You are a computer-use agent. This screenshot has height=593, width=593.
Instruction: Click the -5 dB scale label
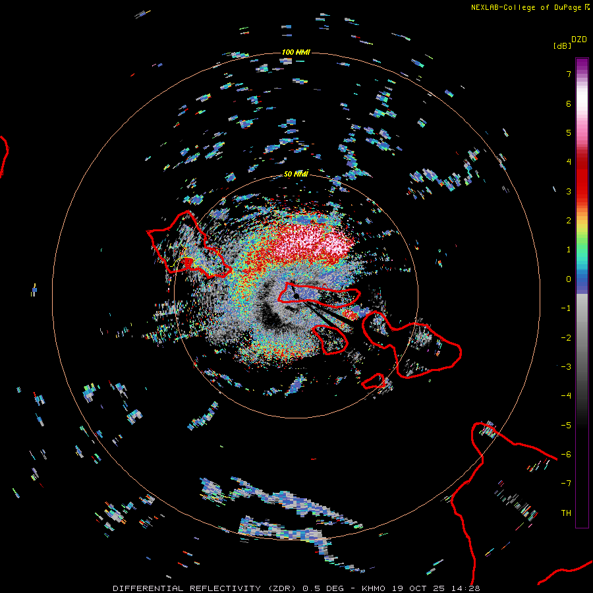click(x=566, y=426)
